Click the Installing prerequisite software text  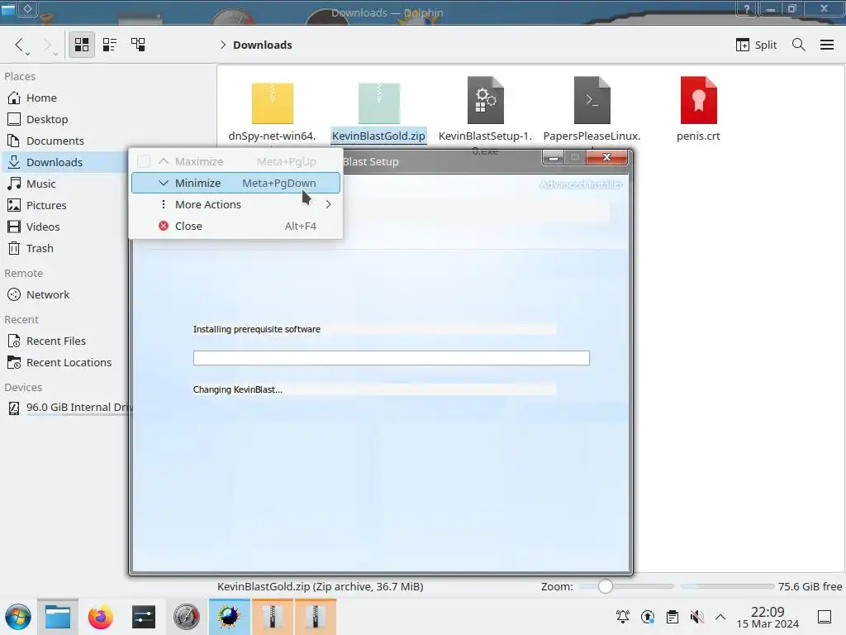click(257, 329)
